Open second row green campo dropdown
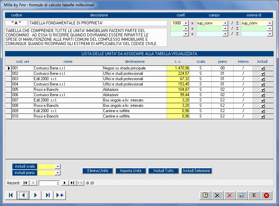279x206 pixels. [225, 28]
